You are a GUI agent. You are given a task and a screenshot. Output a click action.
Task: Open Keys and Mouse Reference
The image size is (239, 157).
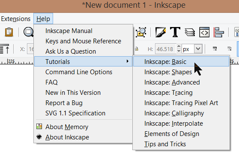point(83,41)
